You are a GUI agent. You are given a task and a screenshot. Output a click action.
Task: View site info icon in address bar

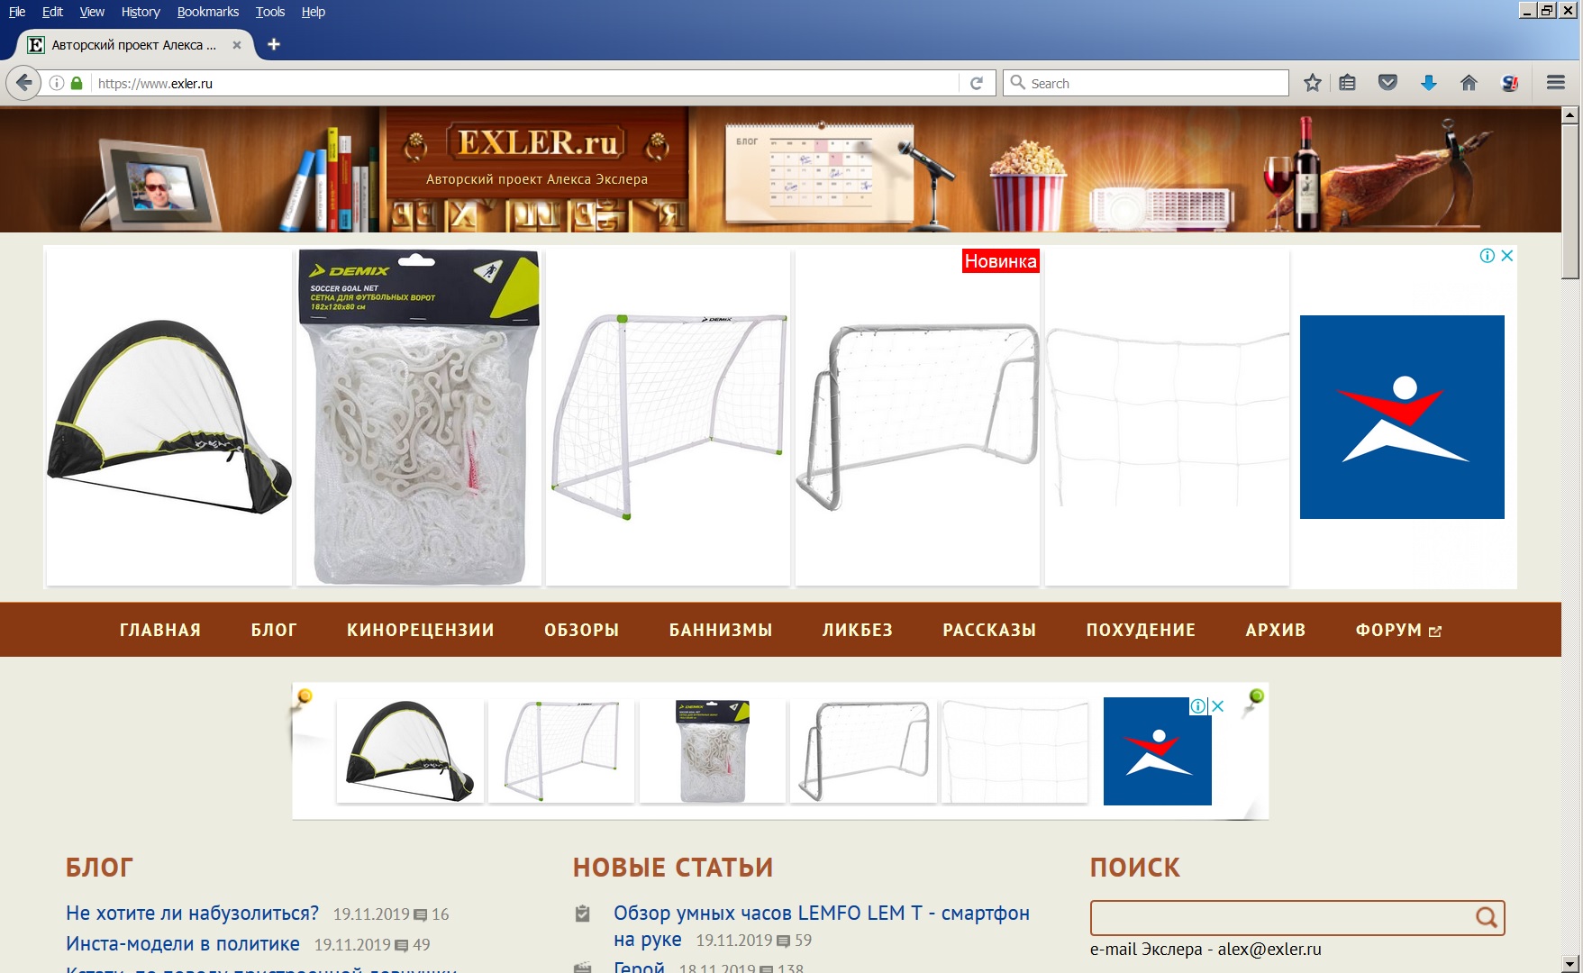[x=57, y=83]
